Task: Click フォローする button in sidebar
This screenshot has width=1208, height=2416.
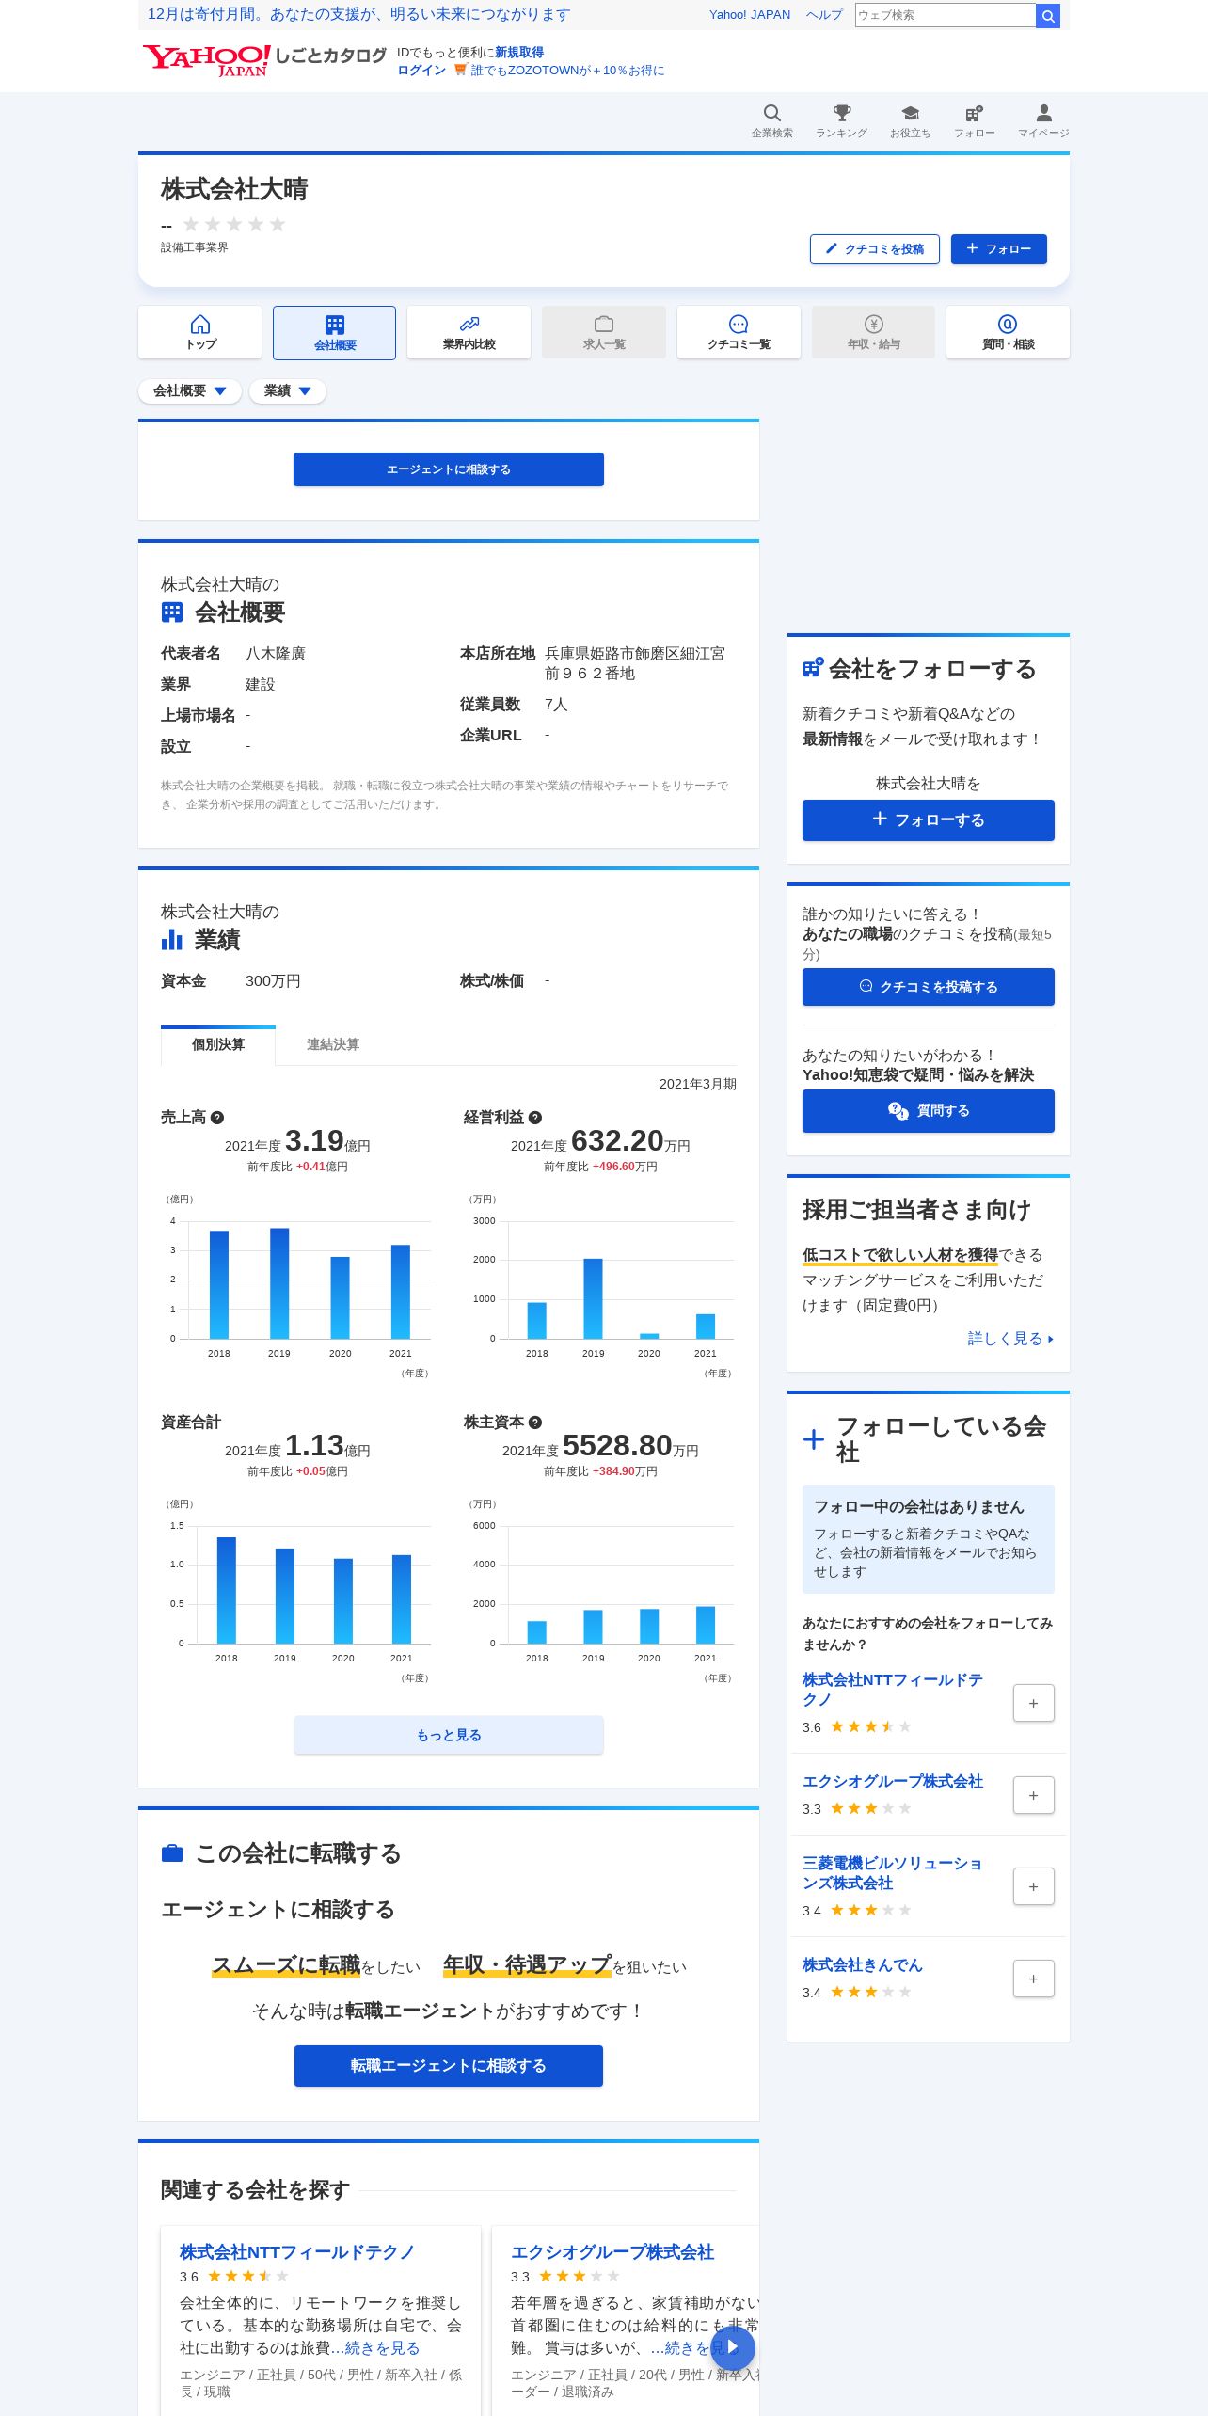Action: coord(929,820)
